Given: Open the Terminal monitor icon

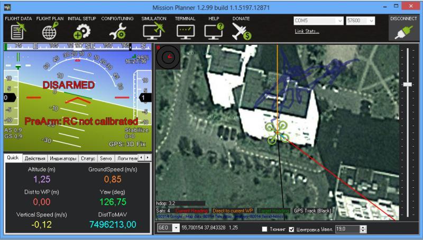Looking at the screenshot, I should [185, 30].
